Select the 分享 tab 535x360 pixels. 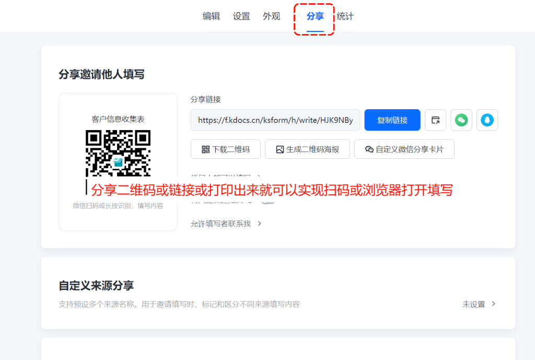315,16
